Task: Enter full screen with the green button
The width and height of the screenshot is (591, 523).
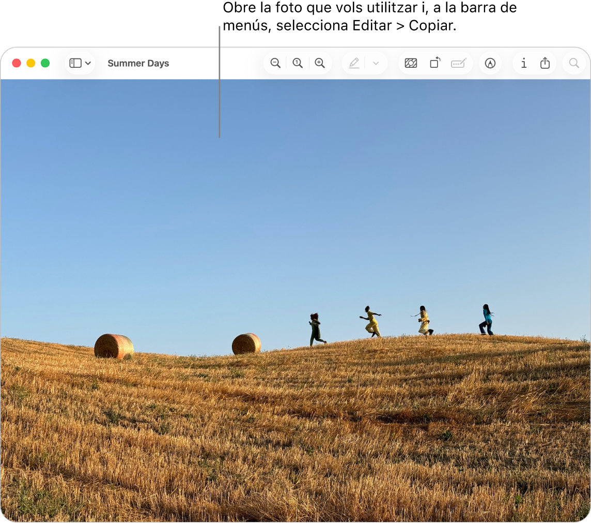Action: click(45, 63)
